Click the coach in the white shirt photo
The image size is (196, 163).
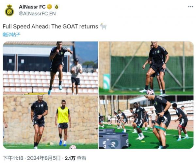(x=76, y=76)
